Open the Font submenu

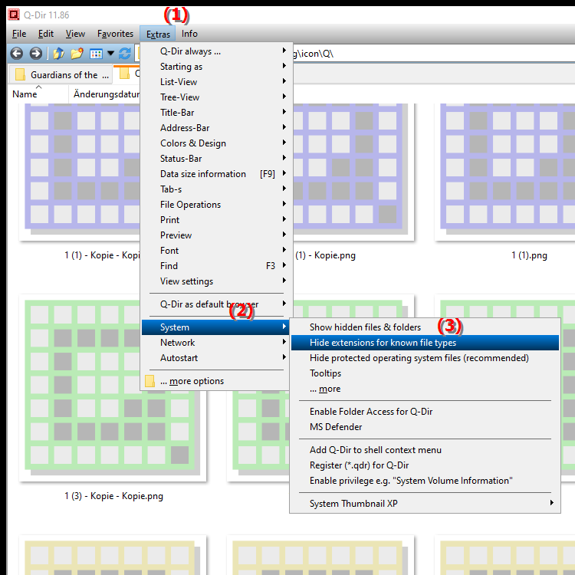[x=218, y=251]
